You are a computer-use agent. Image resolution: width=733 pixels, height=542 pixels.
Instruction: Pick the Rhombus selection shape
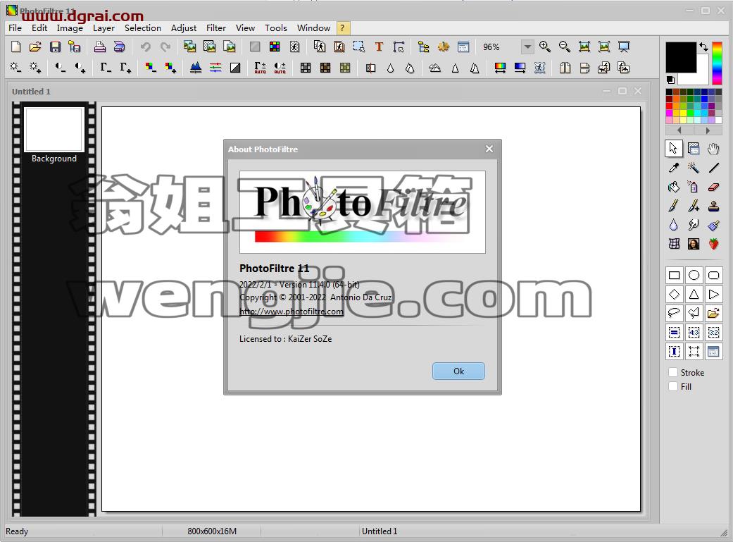(x=674, y=295)
